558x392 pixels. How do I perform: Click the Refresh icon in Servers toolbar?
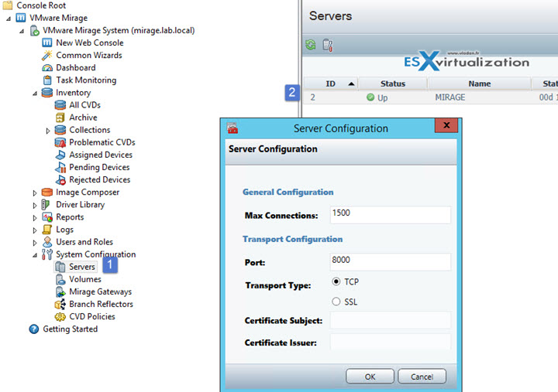coord(311,45)
